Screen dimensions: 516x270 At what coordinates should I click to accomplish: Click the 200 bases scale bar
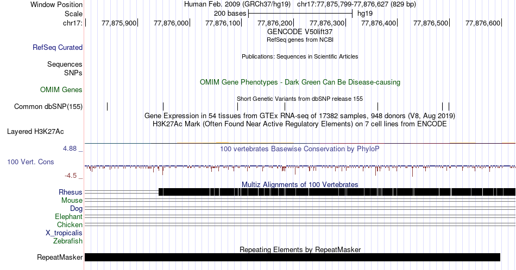coord(300,14)
